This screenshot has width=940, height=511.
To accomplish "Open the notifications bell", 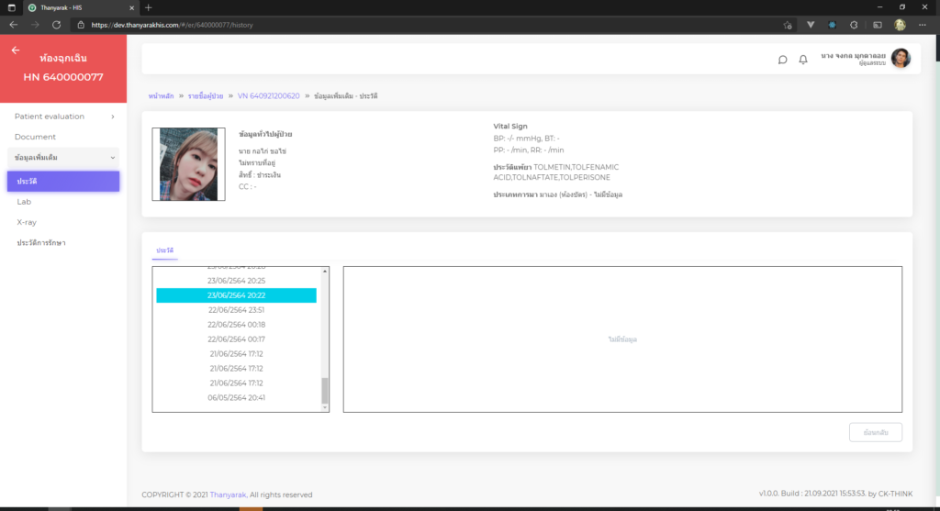I will (803, 60).
